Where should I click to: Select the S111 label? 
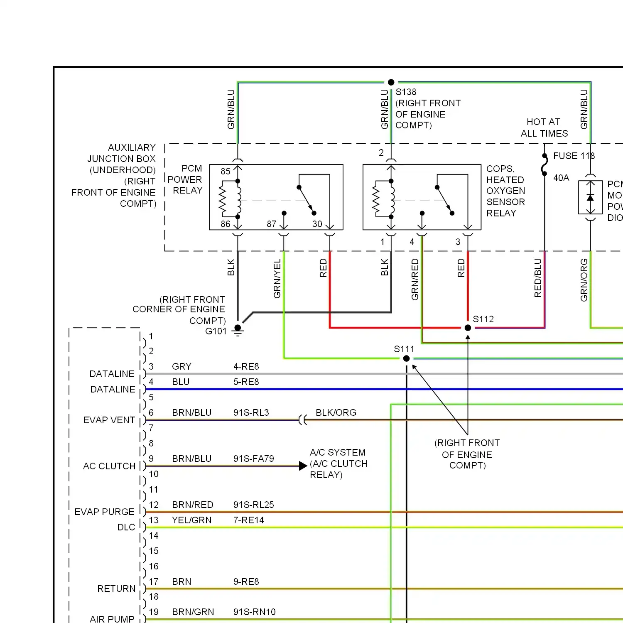(404, 349)
